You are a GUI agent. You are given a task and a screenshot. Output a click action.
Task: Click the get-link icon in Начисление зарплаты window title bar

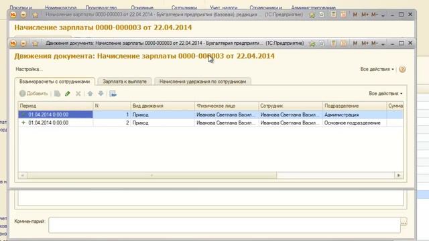pos(312,15)
